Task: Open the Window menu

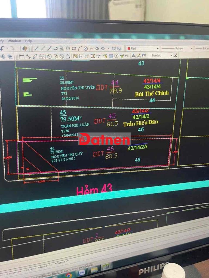Action: (14, 41)
